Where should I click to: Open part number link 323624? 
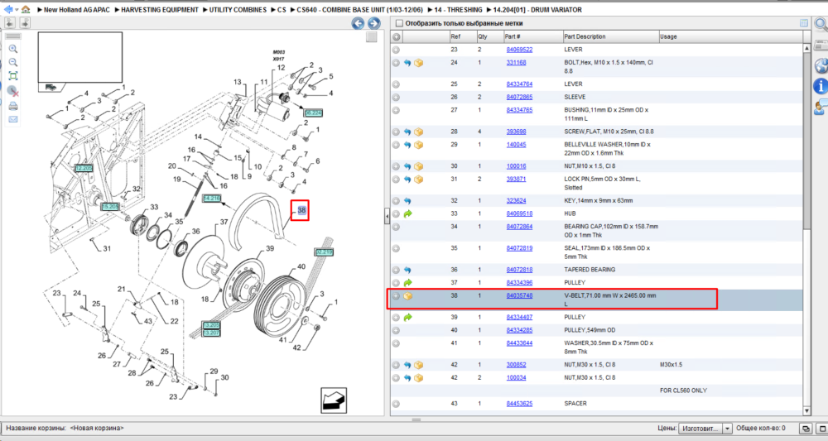tap(516, 201)
